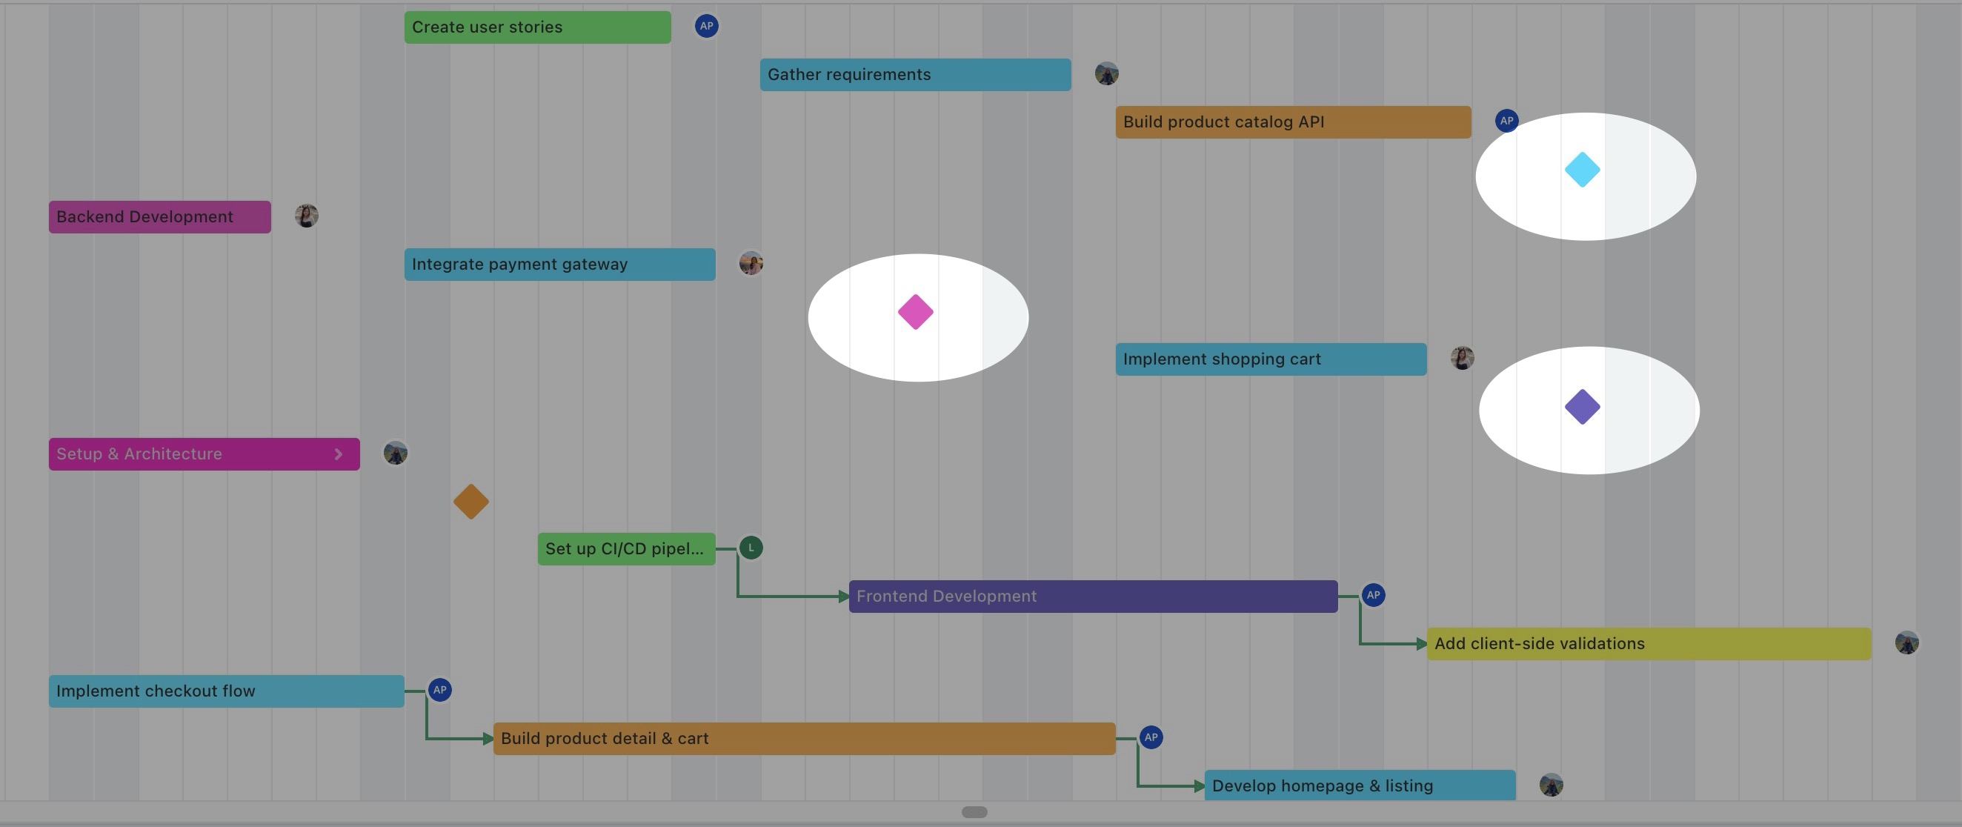This screenshot has height=827, width=1962.
Task: Open the Frontend Development task bar
Action: coord(1092,597)
